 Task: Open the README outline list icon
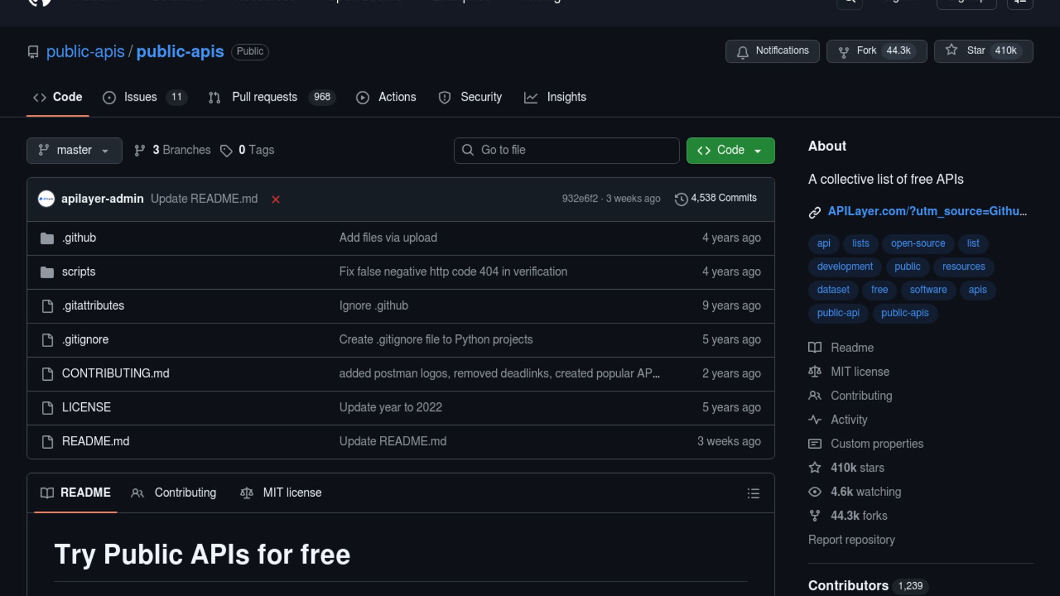click(753, 493)
